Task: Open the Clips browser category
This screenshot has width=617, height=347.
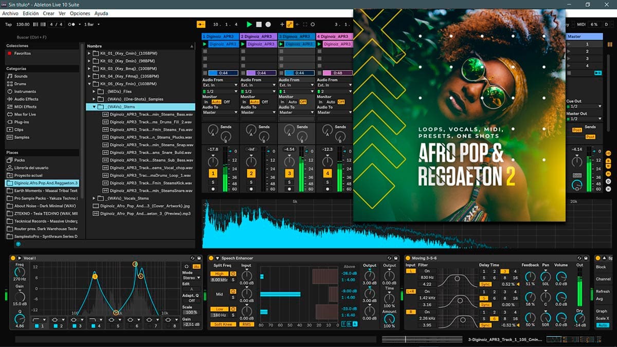Action: [x=19, y=130]
